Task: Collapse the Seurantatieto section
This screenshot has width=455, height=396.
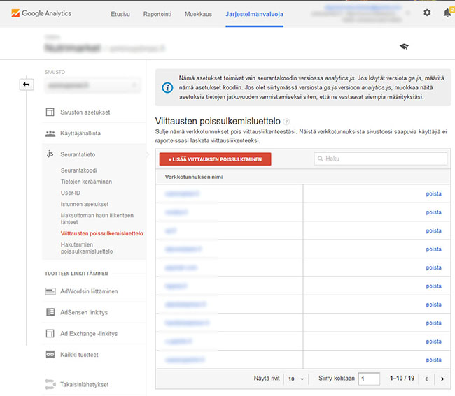Action: click(78, 154)
